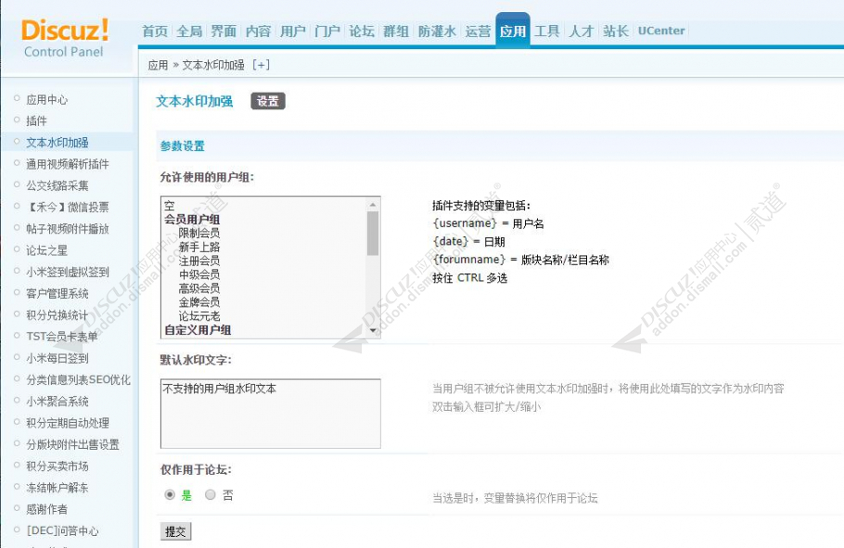Select 新手上路 in the user group list
Image resolution: width=844 pixels, height=548 pixels.
tap(199, 247)
